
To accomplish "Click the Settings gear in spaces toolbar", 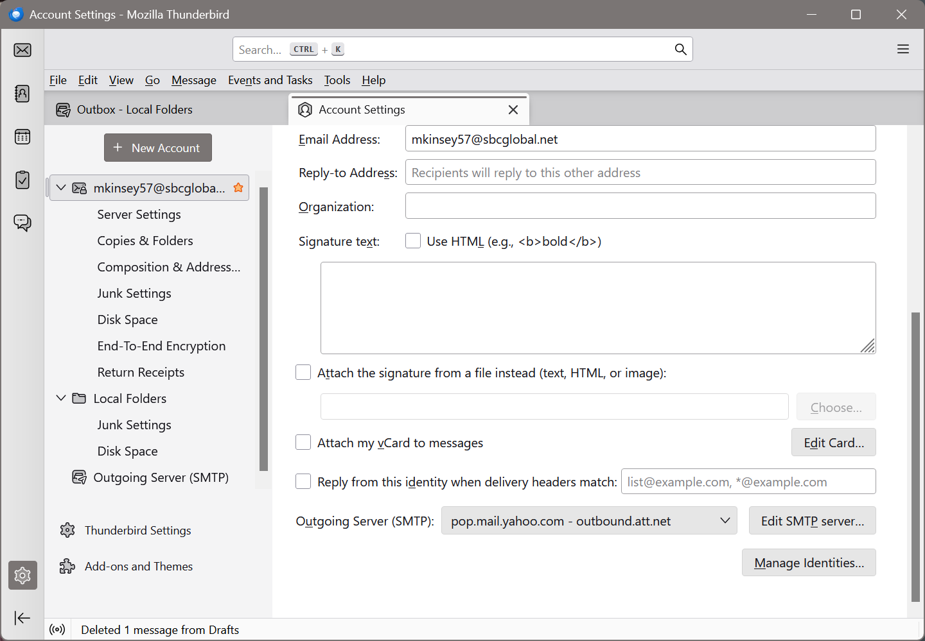I will click(x=22, y=575).
